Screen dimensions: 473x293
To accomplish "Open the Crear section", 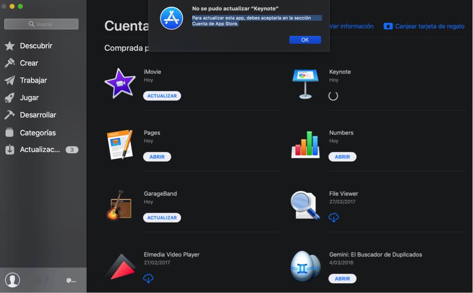I will 29,63.
